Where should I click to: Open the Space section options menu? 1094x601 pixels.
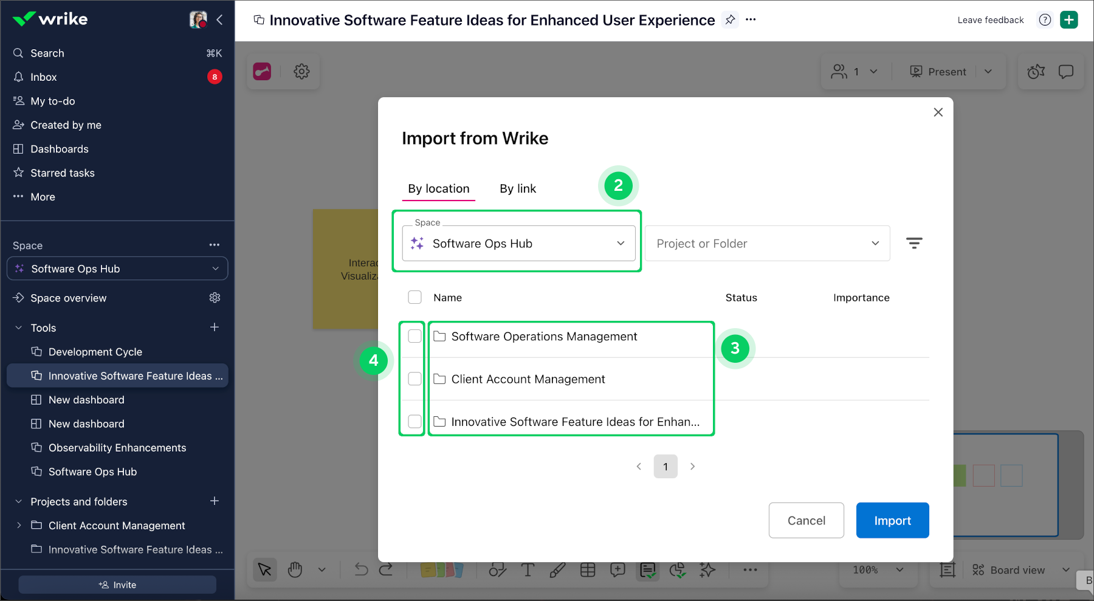click(215, 245)
